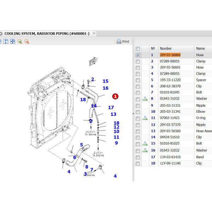This screenshot has height=212, width=212.
Task: Click callout number 13 on the diagram
Action: tap(113, 114)
